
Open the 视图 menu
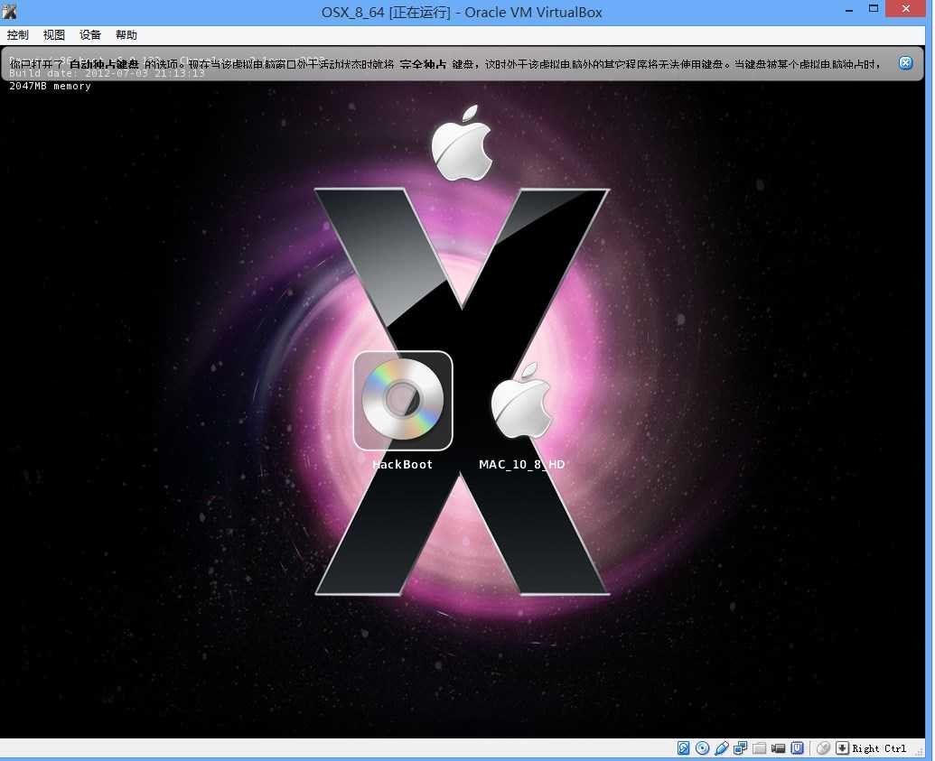pyautogui.click(x=53, y=35)
